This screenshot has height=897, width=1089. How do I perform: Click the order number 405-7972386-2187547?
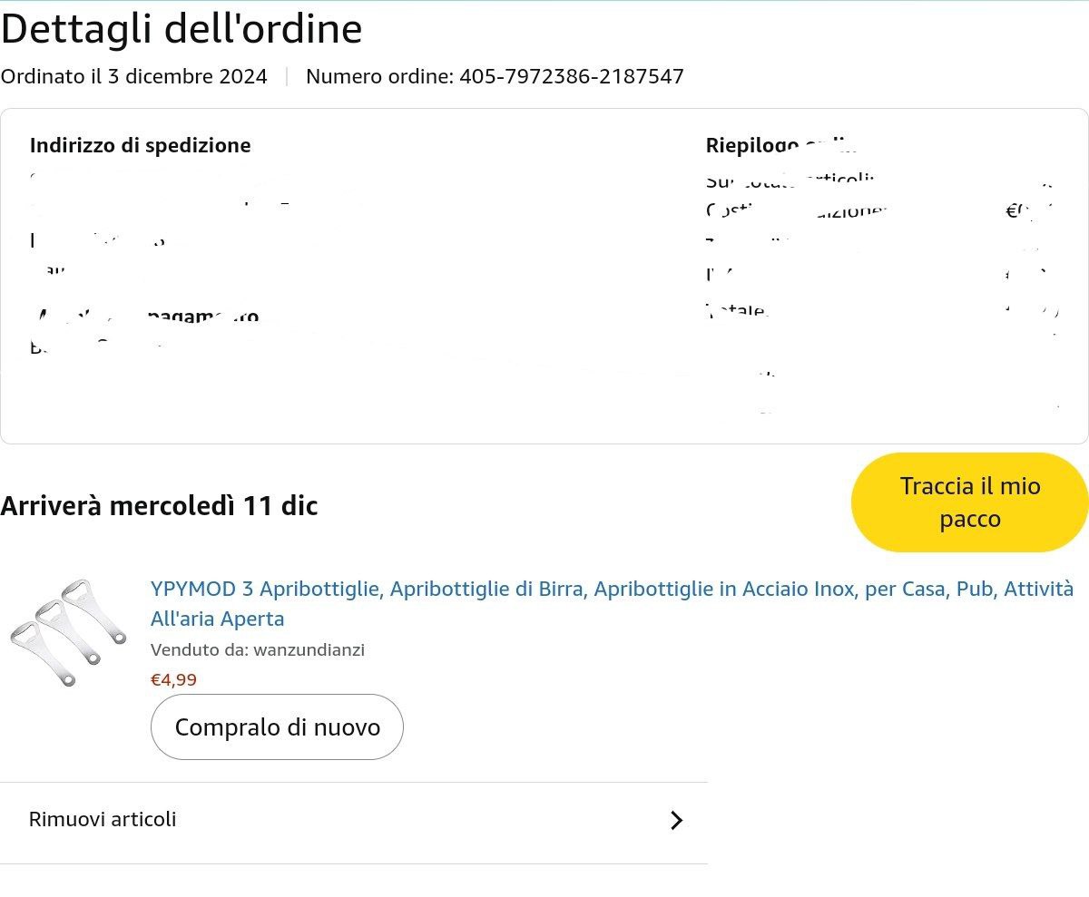click(571, 76)
